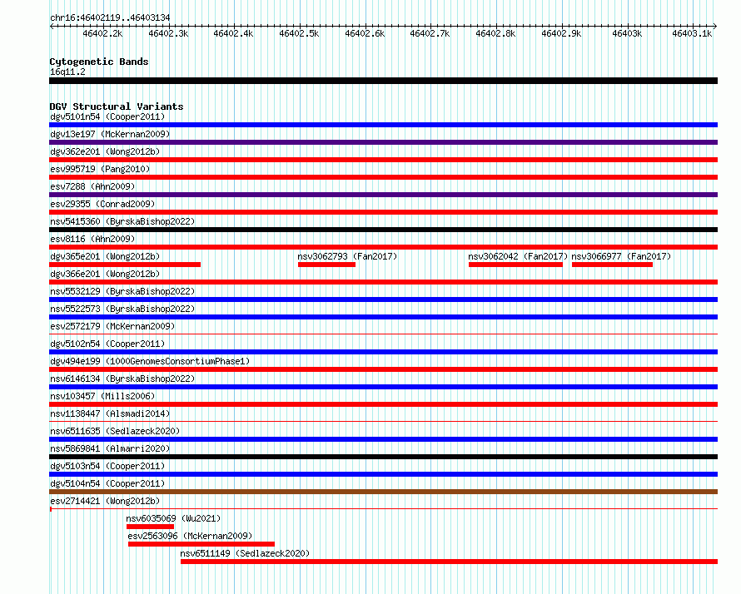Select the nsv5869841 (Almarri2020) label
Screen dimensions: 741x594
110,448
